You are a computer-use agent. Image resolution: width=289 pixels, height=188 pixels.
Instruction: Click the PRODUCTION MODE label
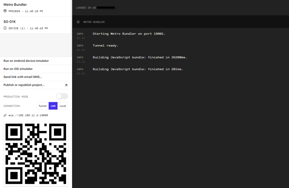tap(16, 97)
